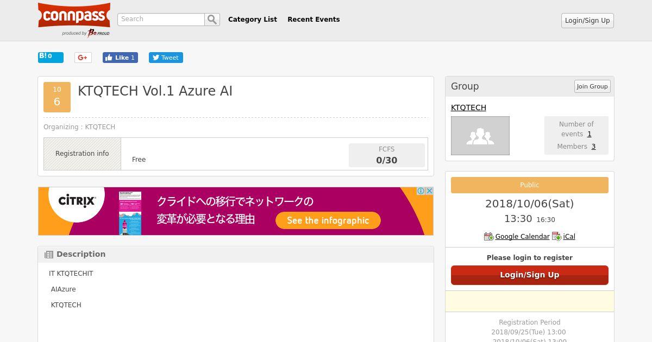This screenshot has height=342, width=652.
Task: Open the ad info icon on the Citrix banner
Action: (x=421, y=191)
